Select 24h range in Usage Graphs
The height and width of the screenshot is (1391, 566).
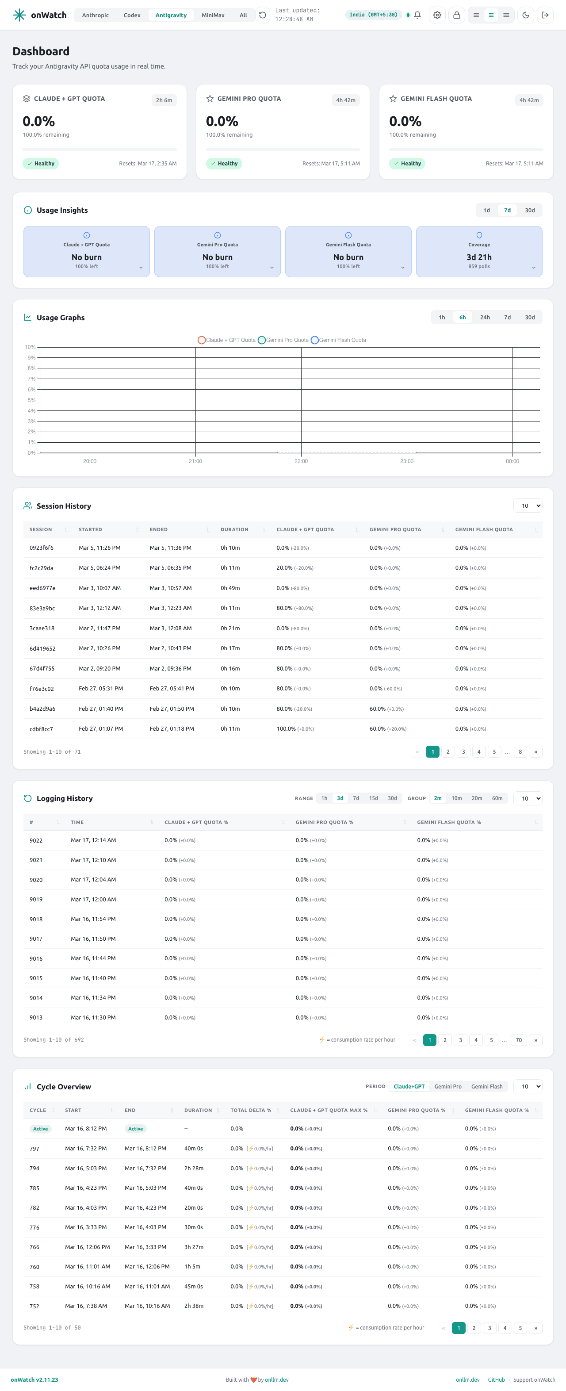(x=486, y=318)
